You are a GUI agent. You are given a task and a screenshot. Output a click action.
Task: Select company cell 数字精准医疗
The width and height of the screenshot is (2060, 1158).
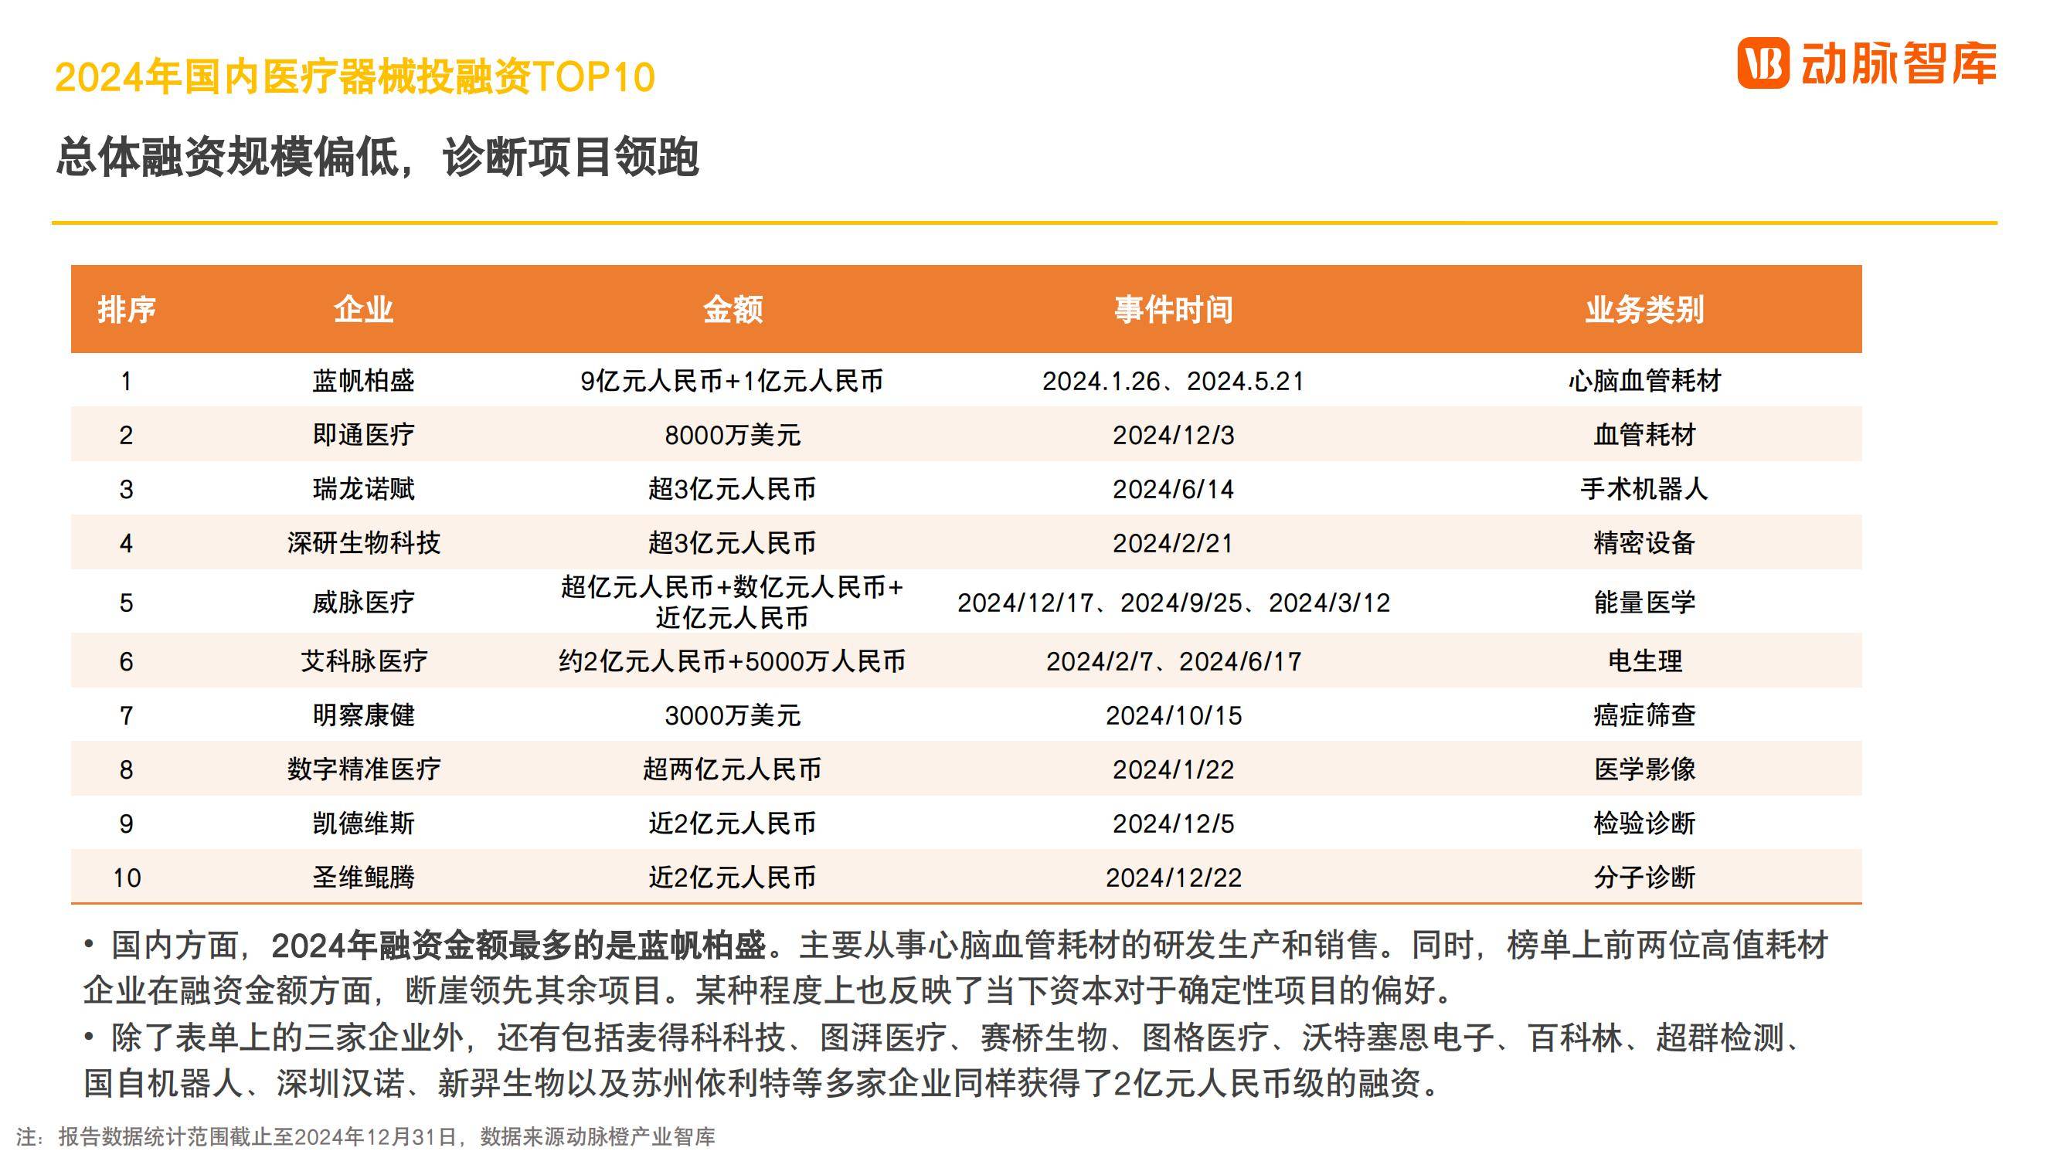coord(363,769)
